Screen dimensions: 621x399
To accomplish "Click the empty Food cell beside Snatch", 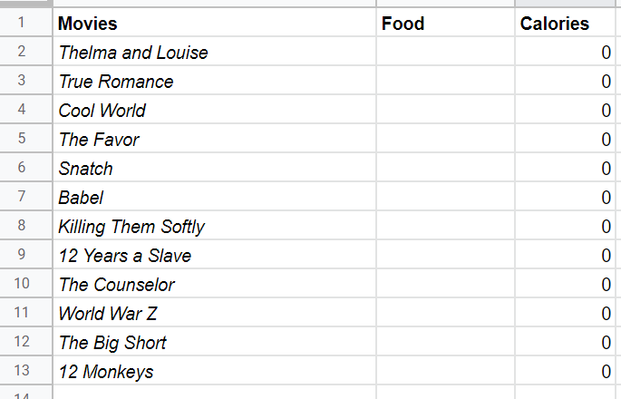I will click(x=445, y=169).
